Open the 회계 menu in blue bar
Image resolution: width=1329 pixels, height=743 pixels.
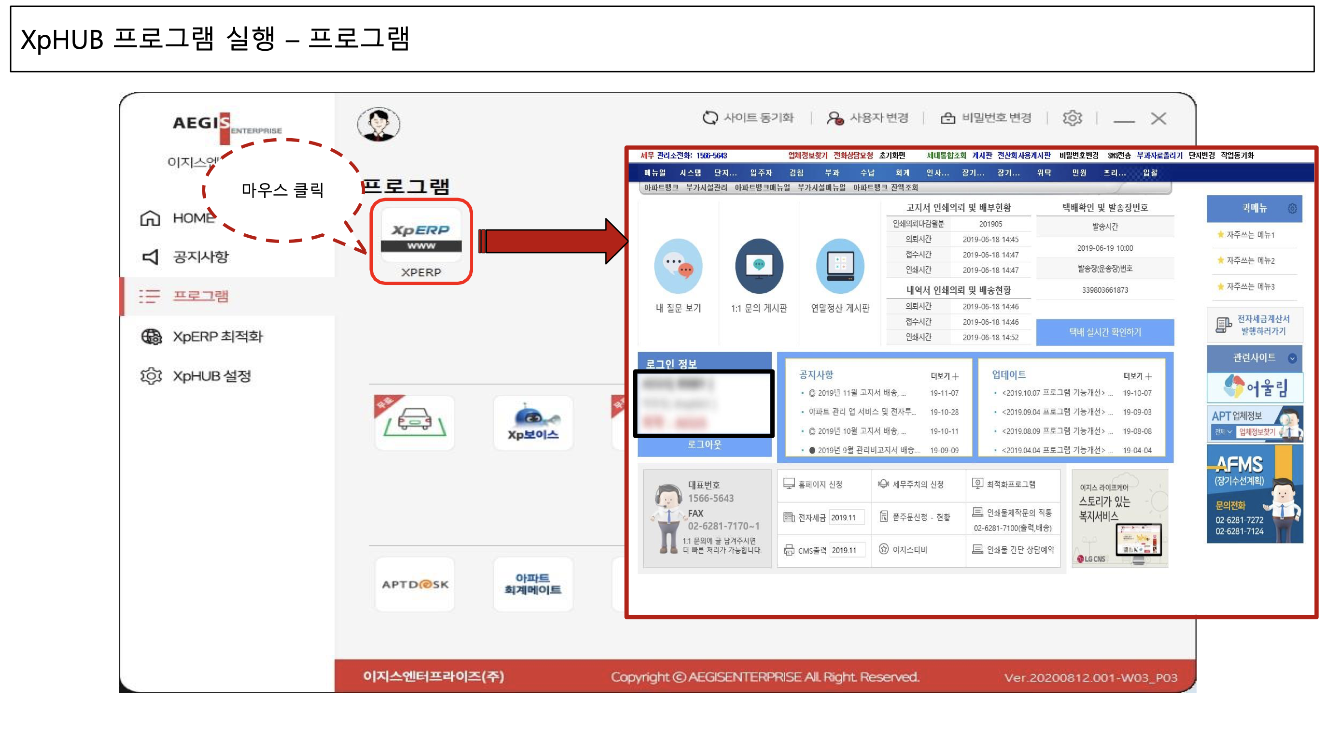[902, 173]
